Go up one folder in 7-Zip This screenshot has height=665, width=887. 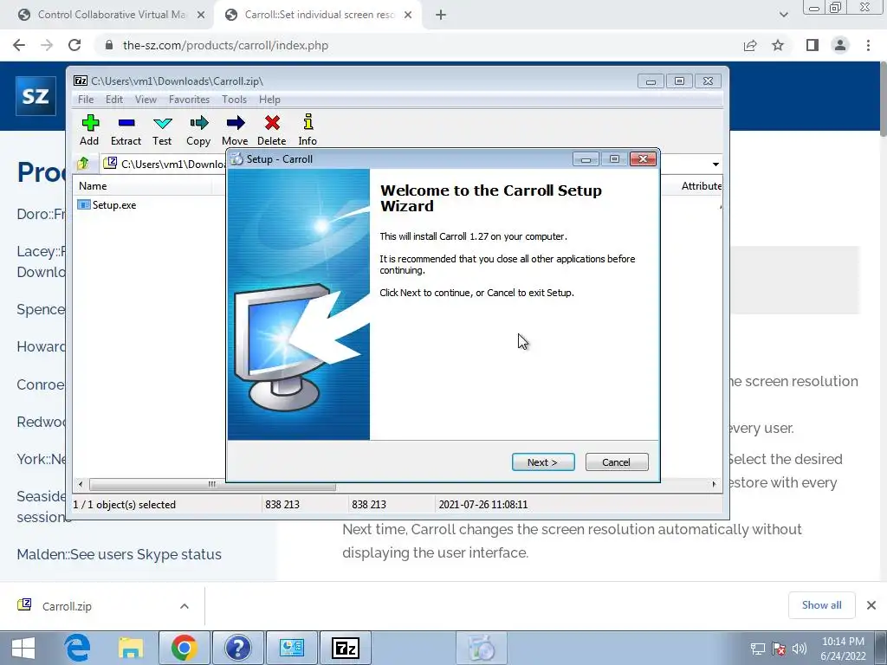[x=83, y=164]
